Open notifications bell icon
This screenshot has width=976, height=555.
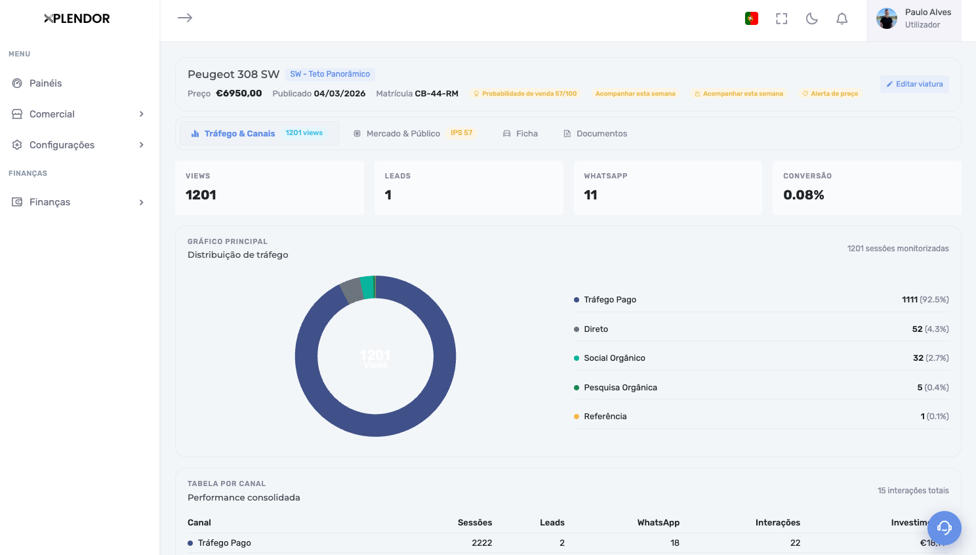(x=842, y=18)
